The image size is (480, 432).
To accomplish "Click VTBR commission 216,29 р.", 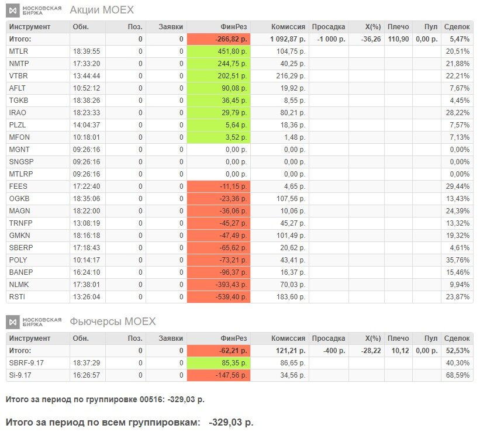I will coord(291,76).
